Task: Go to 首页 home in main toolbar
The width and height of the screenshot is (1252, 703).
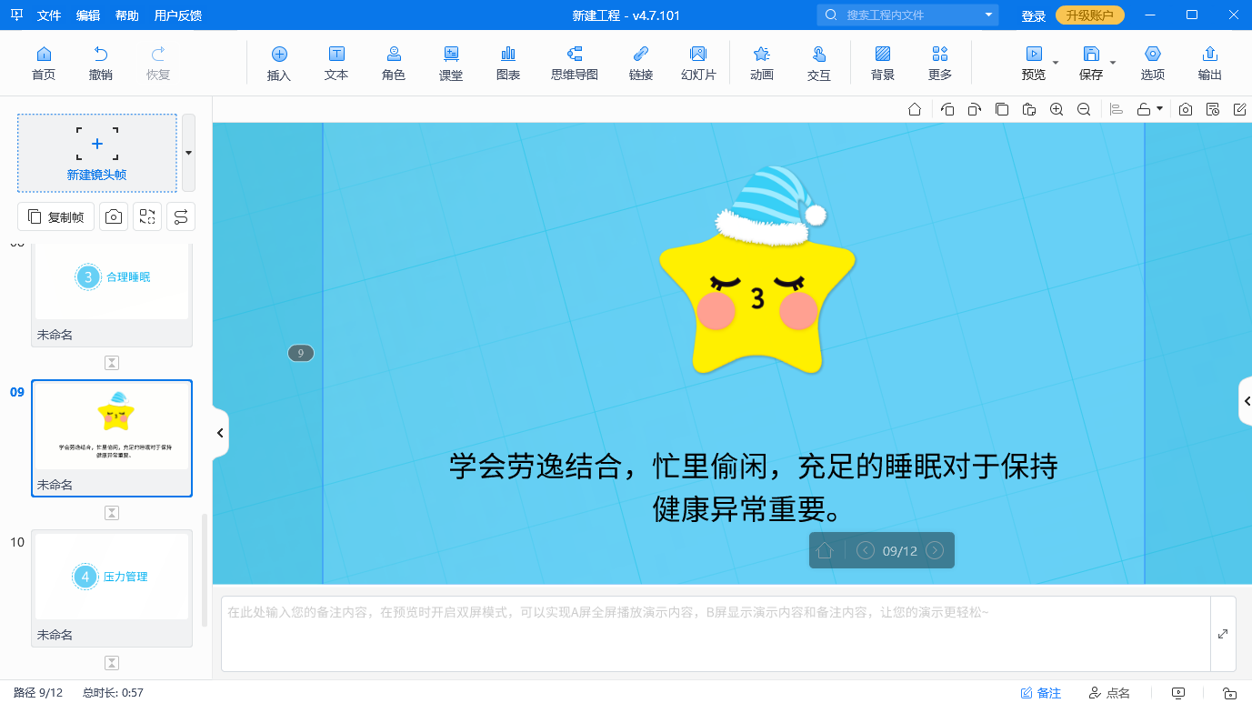Action: coord(43,63)
